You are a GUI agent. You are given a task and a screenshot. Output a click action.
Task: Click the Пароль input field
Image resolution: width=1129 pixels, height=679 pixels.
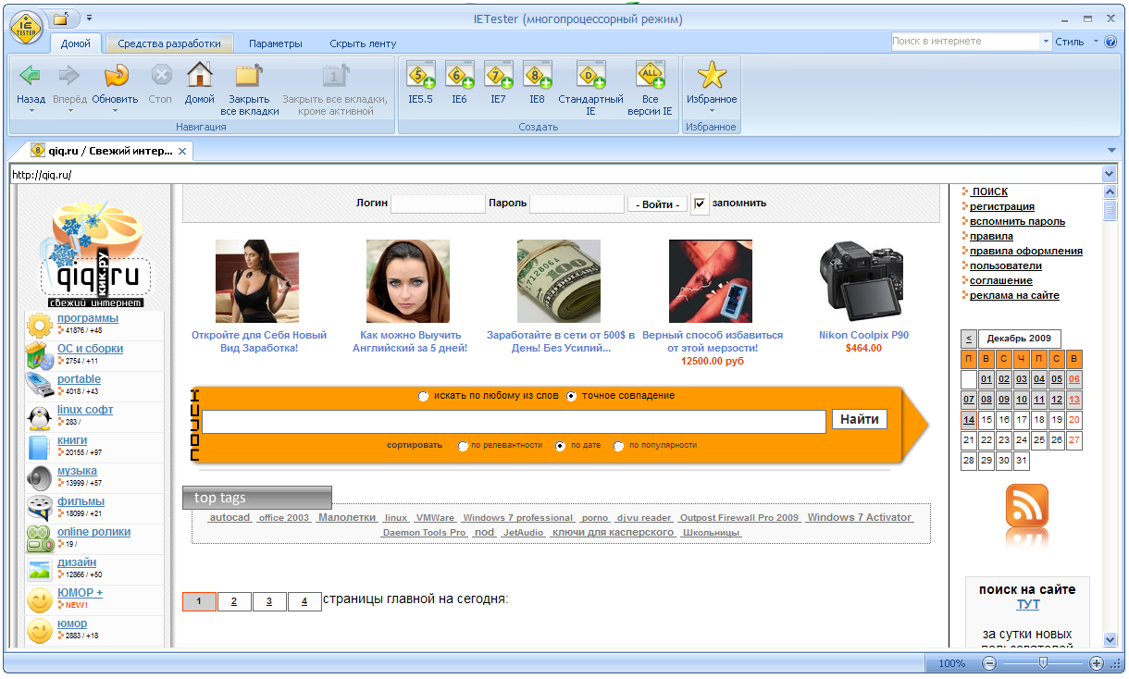pyautogui.click(x=577, y=204)
